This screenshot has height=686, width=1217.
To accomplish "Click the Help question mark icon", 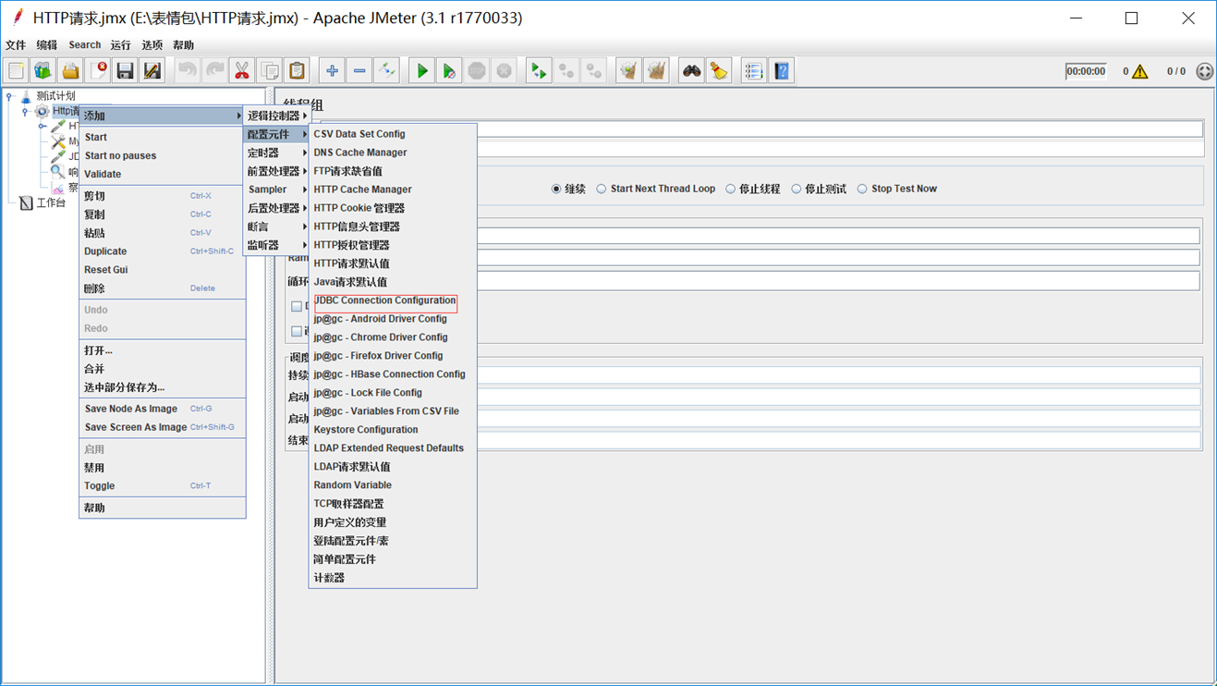I will point(782,71).
